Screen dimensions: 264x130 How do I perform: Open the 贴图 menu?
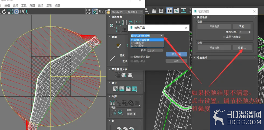[32, 6]
